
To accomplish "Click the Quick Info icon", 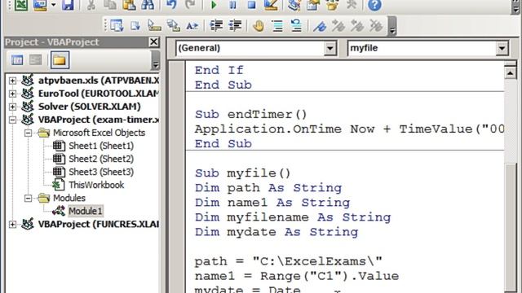I will coord(154,25).
